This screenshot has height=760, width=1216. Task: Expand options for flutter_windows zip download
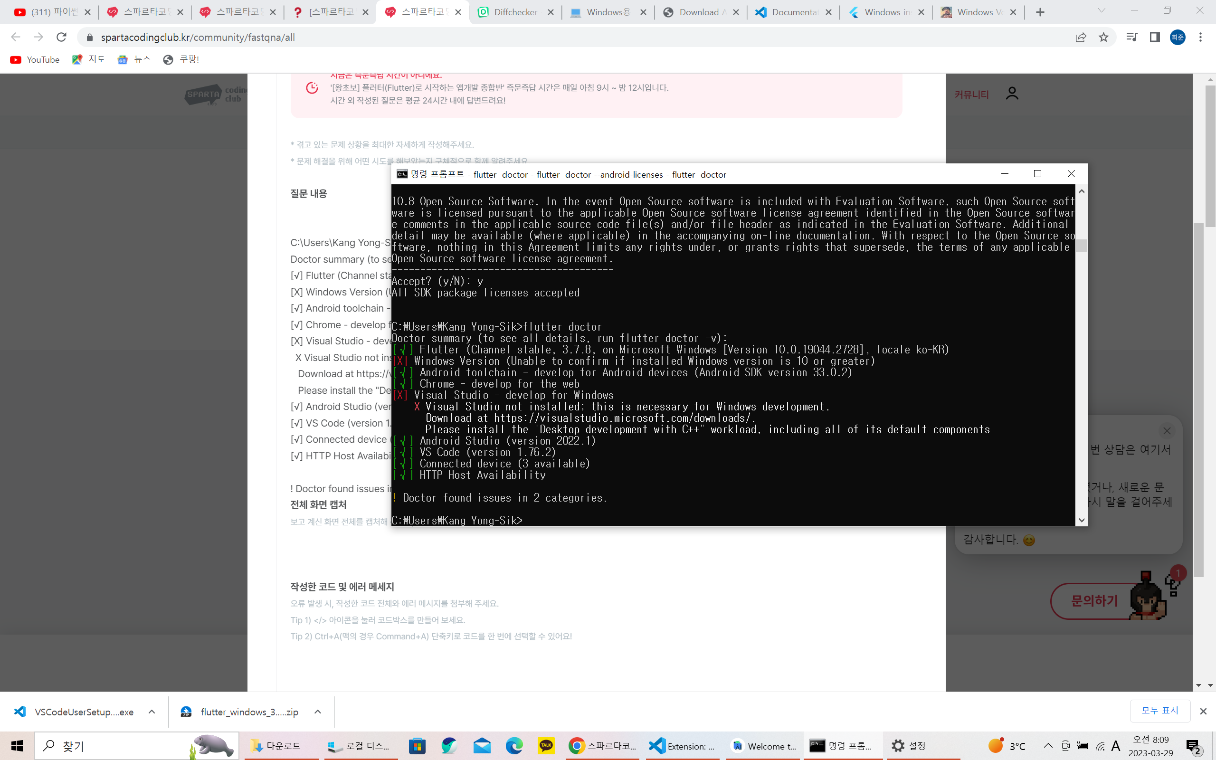tap(318, 712)
